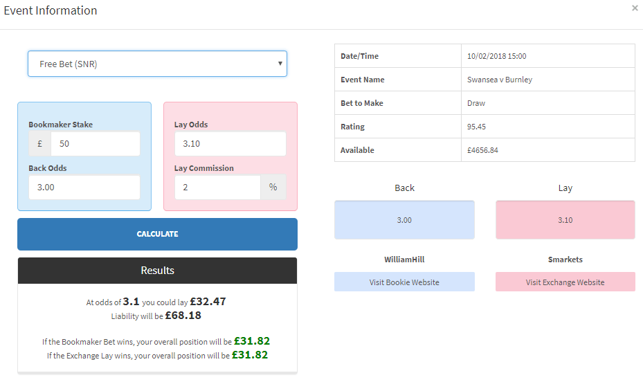The image size is (643, 391).
Task: Visit Exchange Website button
Action: (565, 282)
